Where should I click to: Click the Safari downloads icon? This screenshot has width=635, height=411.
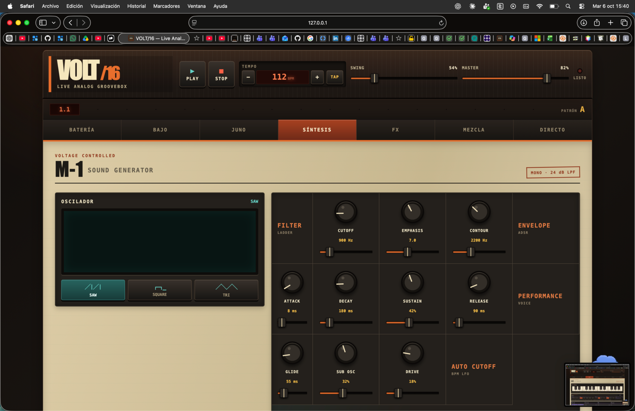[x=584, y=23]
